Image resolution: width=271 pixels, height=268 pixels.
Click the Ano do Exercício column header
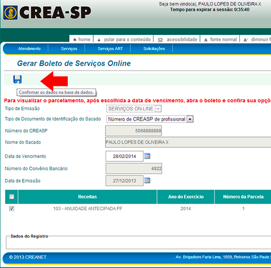[186, 197]
